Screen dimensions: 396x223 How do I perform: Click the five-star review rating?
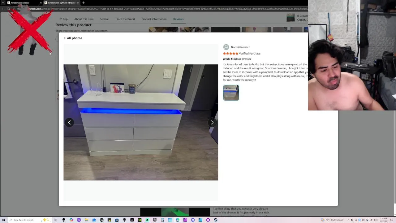pos(230,54)
